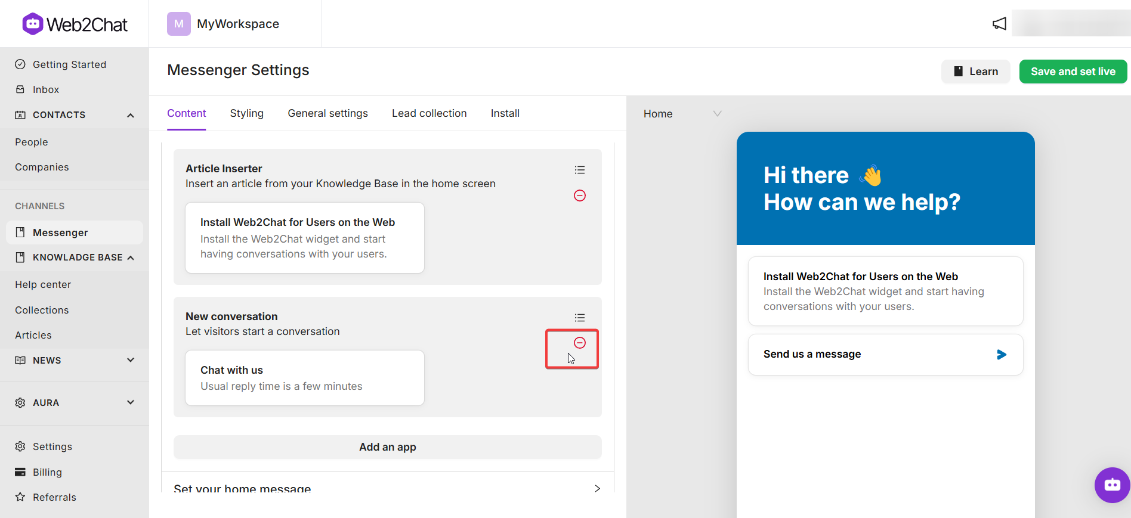Go to the Install tab
Screen dimensions: 1131x518
tap(505, 113)
